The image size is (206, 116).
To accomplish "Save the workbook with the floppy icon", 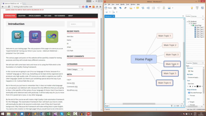I will click(x=115, y=8).
